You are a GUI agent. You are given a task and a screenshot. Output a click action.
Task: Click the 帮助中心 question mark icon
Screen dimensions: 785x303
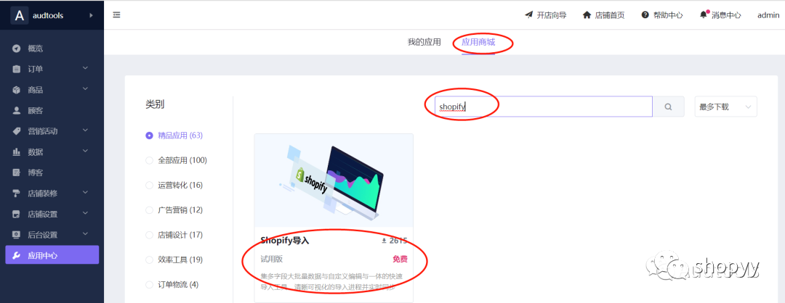[x=645, y=15]
